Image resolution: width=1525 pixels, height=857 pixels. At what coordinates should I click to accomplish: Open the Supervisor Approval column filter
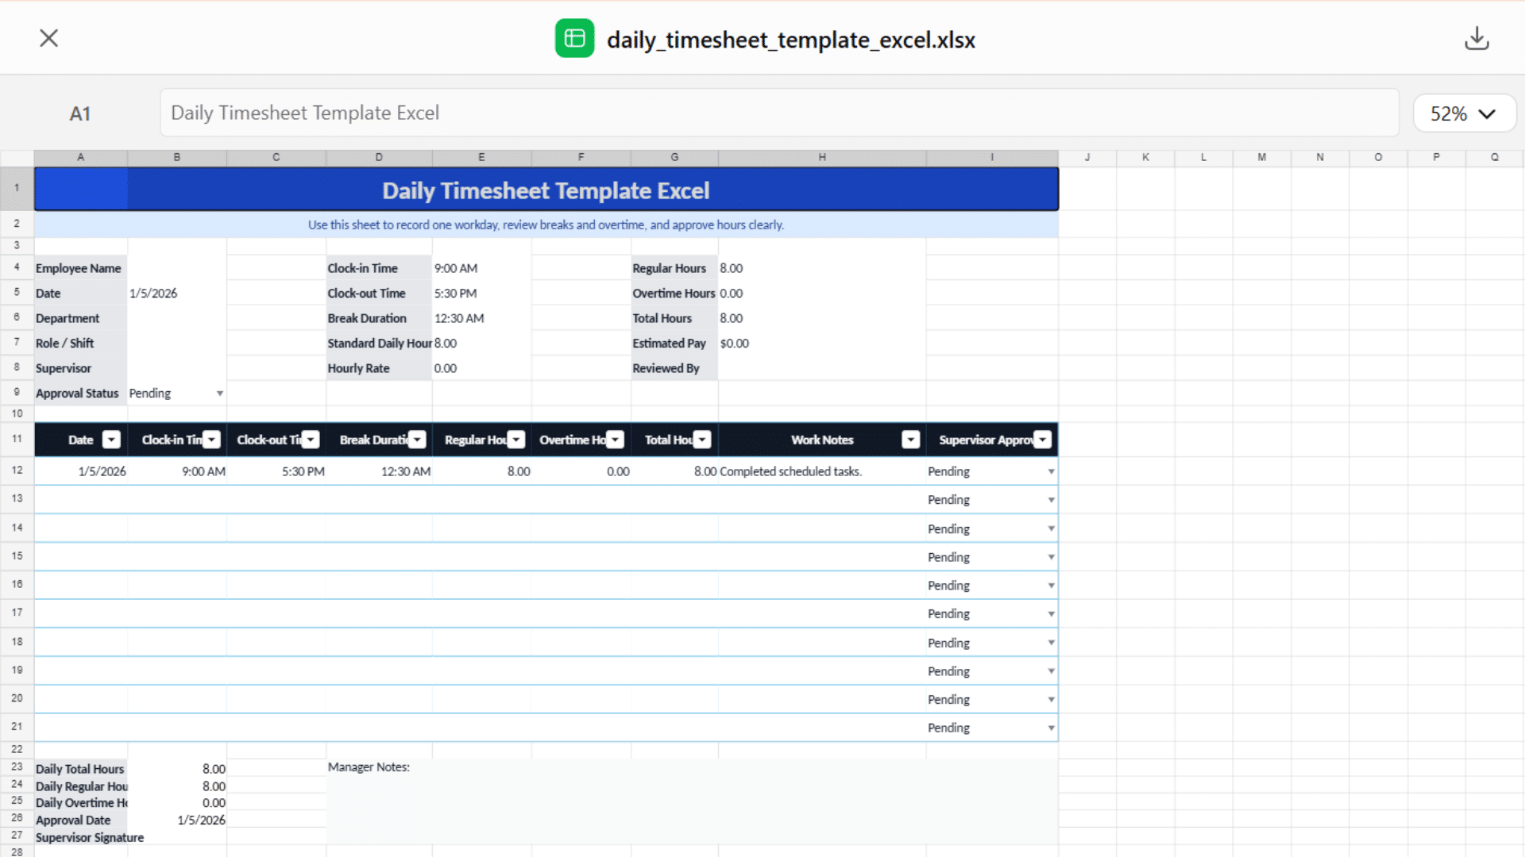point(1043,440)
